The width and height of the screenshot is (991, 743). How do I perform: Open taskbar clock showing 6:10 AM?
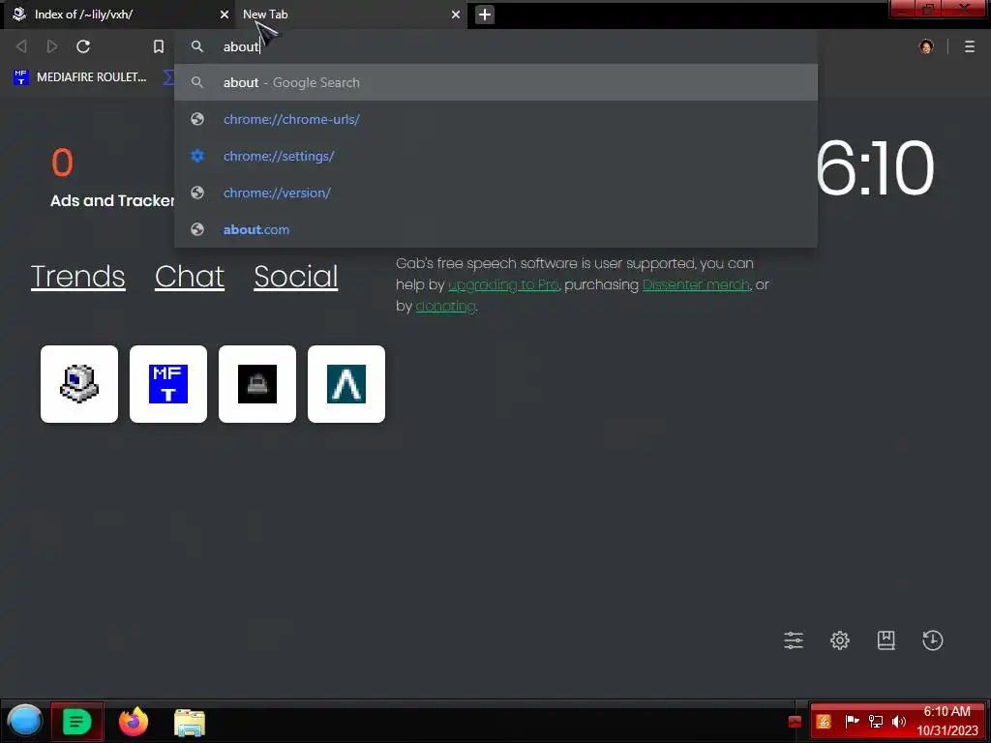[947, 721]
